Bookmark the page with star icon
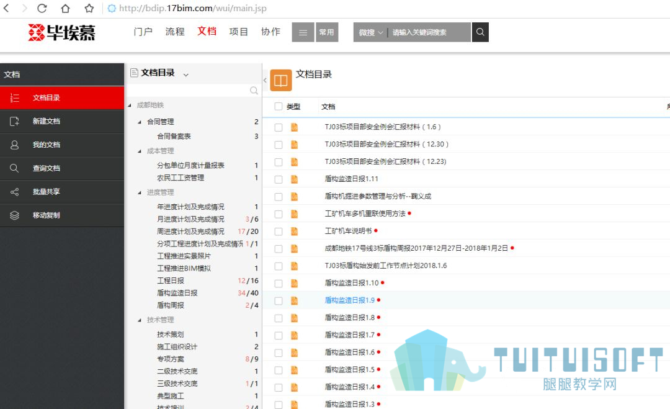The height and width of the screenshot is (409, 670). (89, 8)
